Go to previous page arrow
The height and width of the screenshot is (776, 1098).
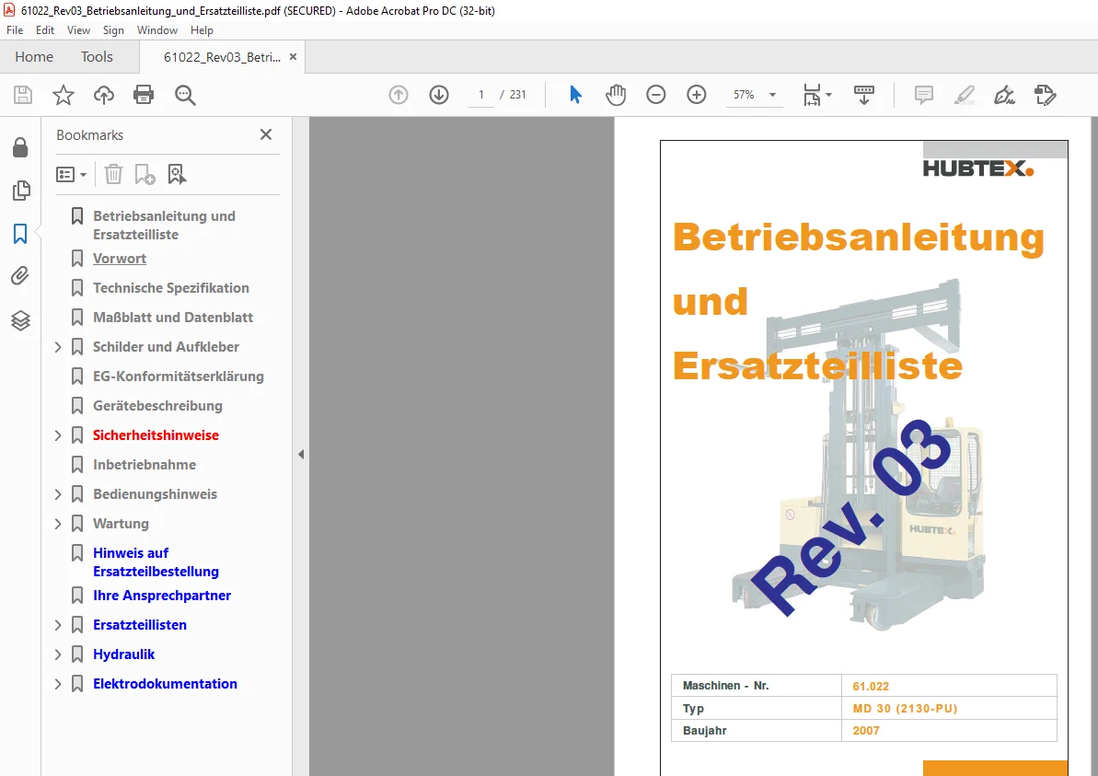(399, 95)
